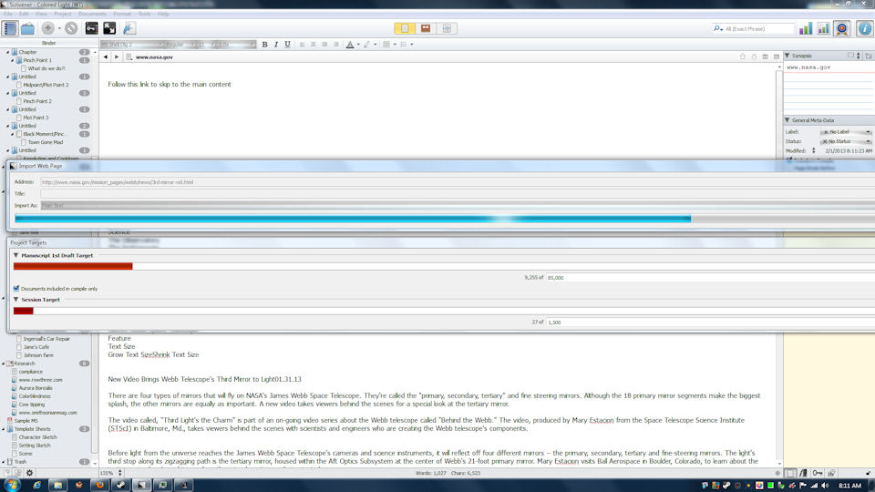
Task: Select Sample MS in the binder
Action: coord(26,421)
